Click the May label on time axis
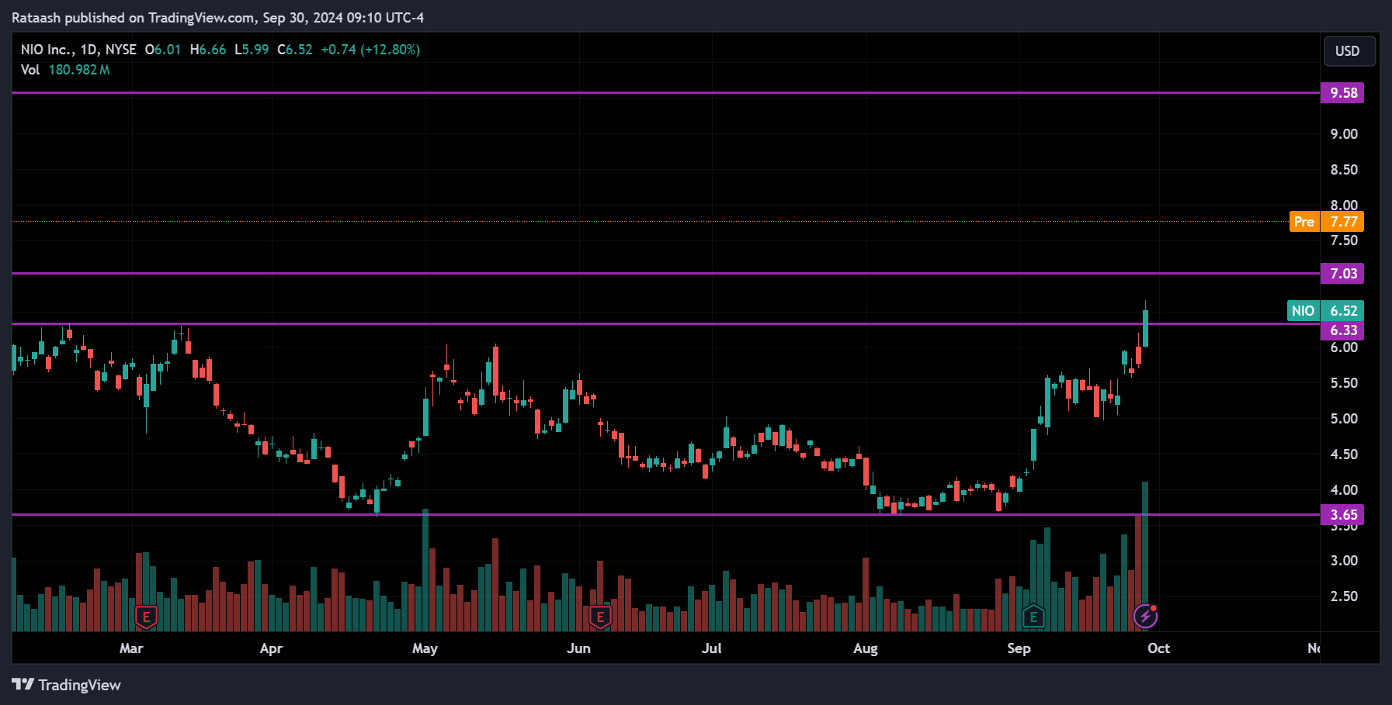 pos(425,648)
